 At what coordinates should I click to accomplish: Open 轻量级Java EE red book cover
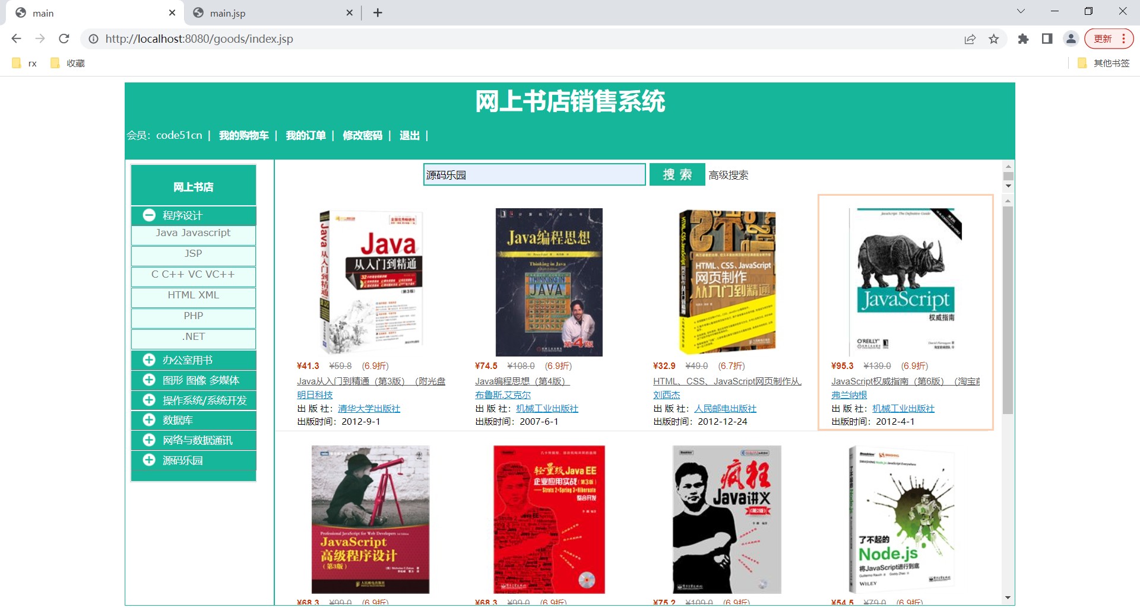point(549,520)
